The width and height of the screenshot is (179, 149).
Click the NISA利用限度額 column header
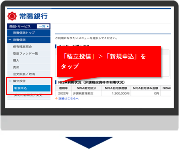(x=116, y=88)
